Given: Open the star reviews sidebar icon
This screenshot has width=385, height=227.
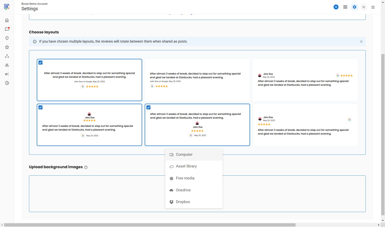Looking at the screenshot, I should click(7, 47).
